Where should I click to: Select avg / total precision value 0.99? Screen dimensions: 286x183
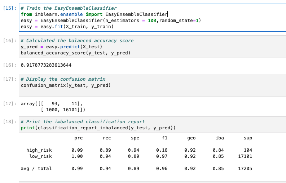click(77, 169)
